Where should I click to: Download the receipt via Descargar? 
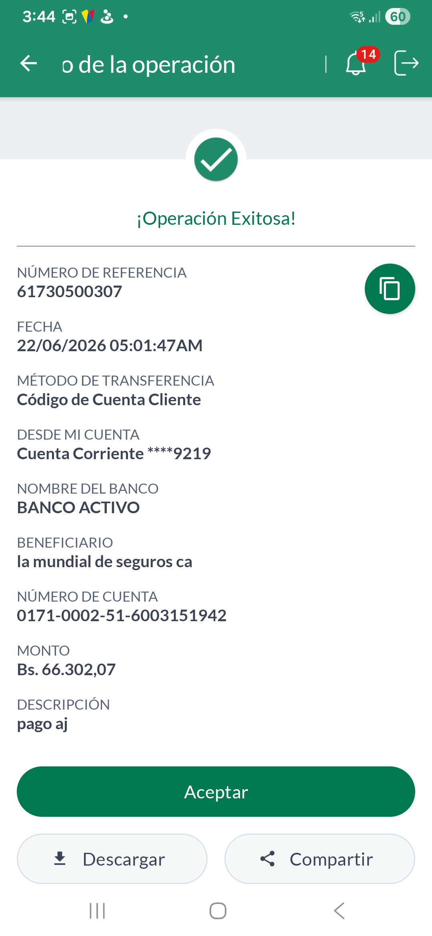tap(112, 859)
